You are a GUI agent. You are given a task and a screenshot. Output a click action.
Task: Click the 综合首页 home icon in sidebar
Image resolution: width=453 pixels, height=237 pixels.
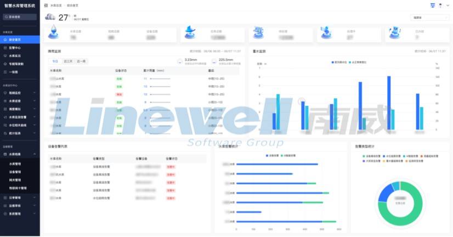[5, 39]
